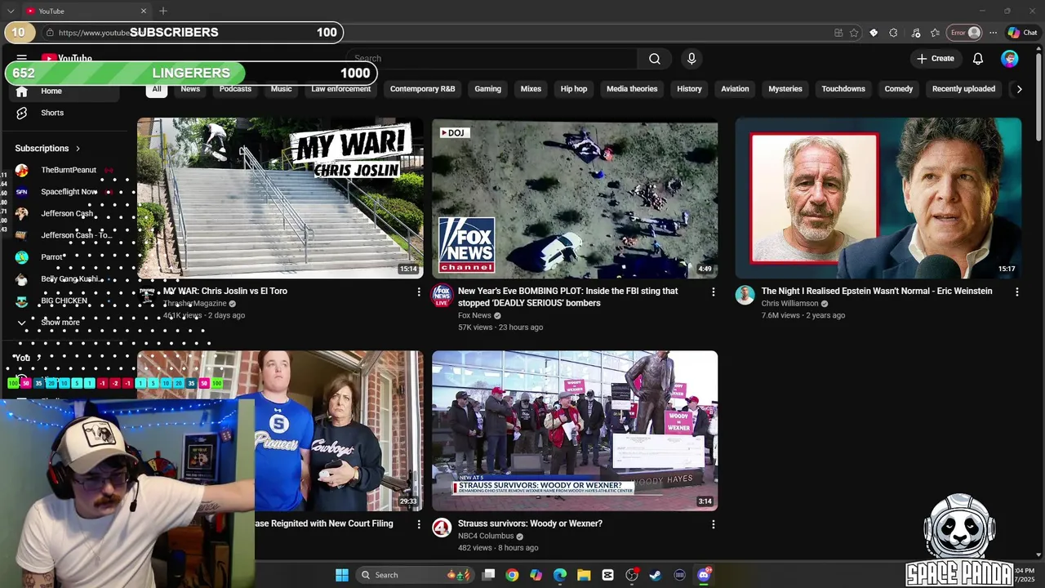The image size is (1045, 588).
Task: Expand Show more under Subscriptions
Action: click(x=60, y=323)
